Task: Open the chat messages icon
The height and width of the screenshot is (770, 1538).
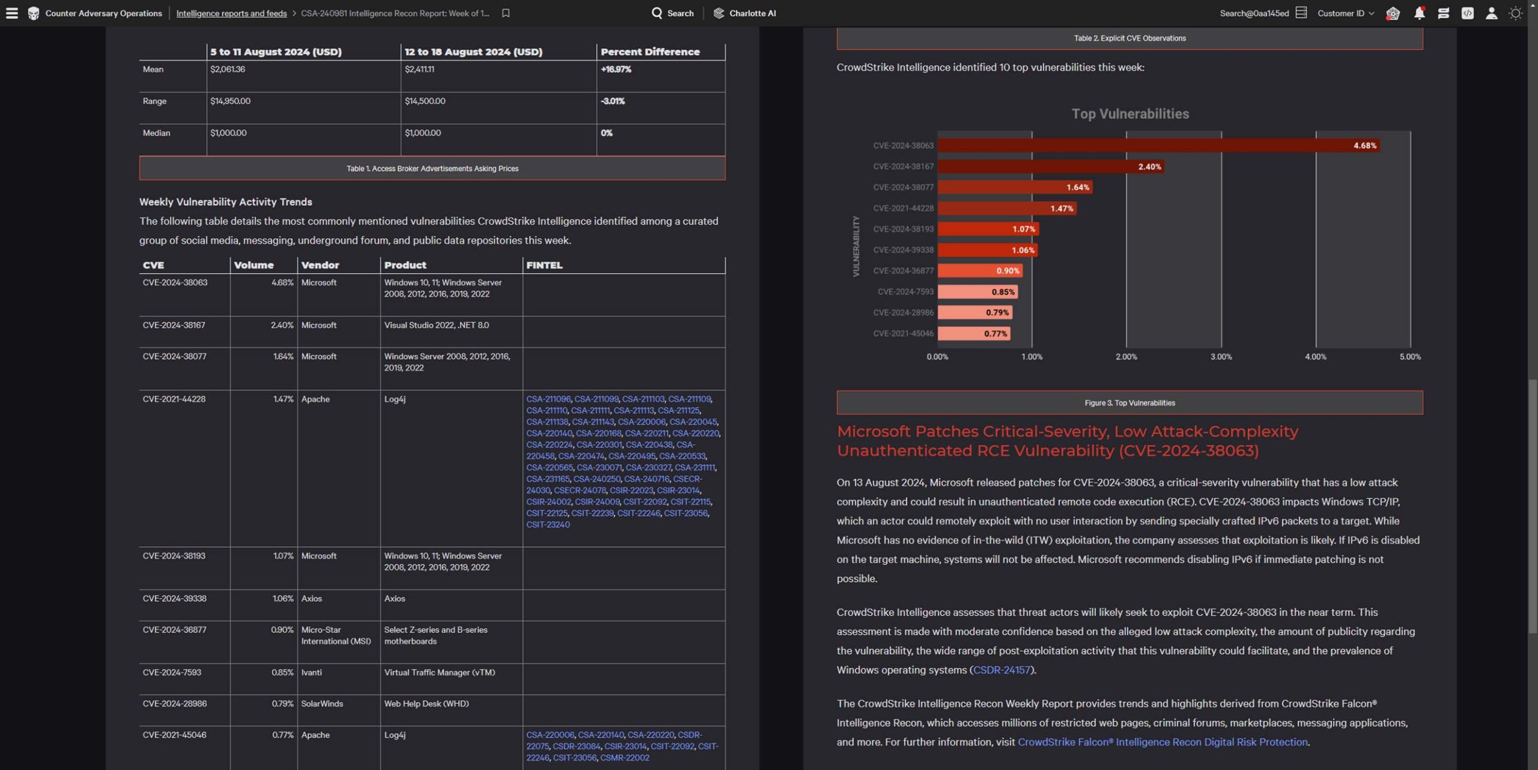Action: (1443, 13)
